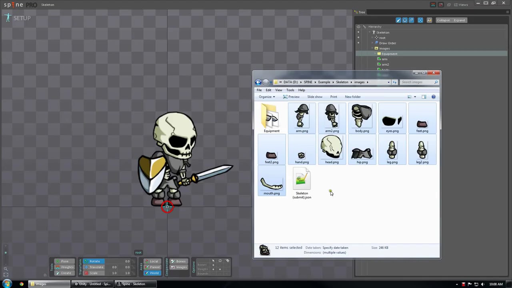Click the red icon beside Views in Spine's top bar
This screenshot has width=512, height=288.
click(x=441, y=5)
